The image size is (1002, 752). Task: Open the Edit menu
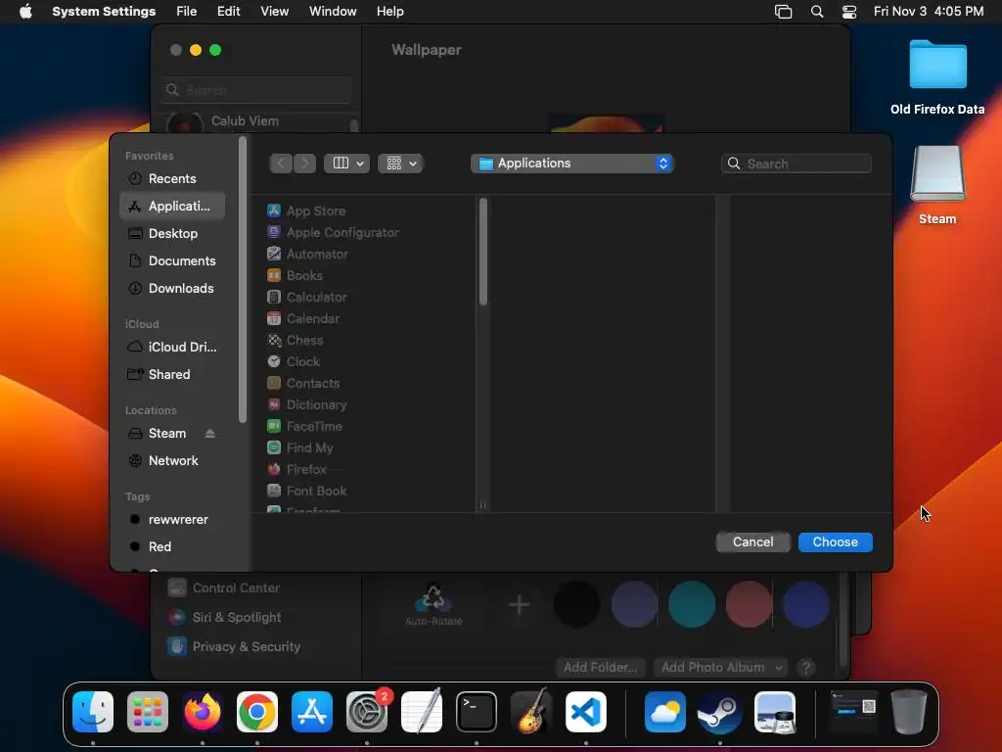coord(228,12)
